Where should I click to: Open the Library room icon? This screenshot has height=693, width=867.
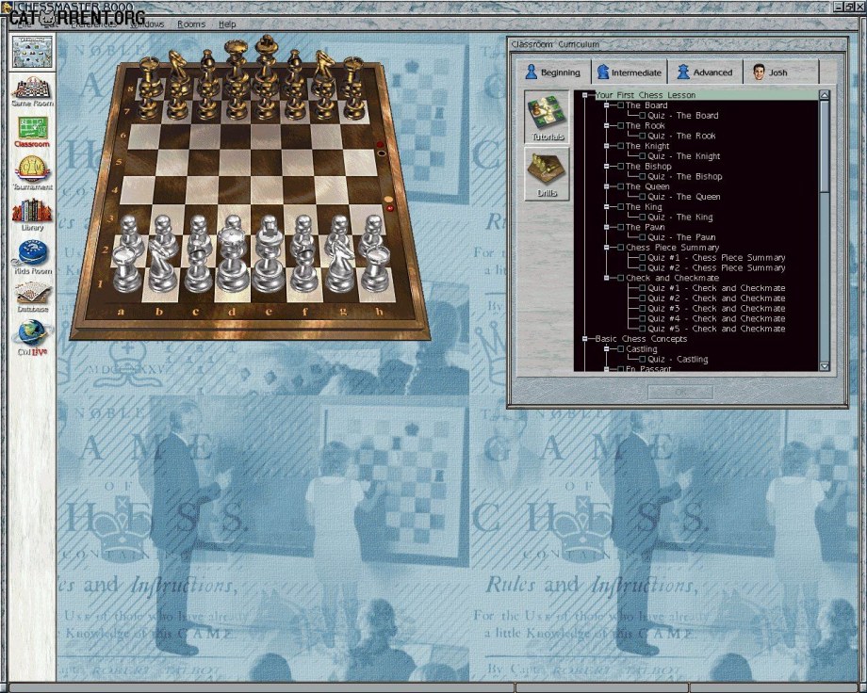pyautogui.click(x=33, y=215)
